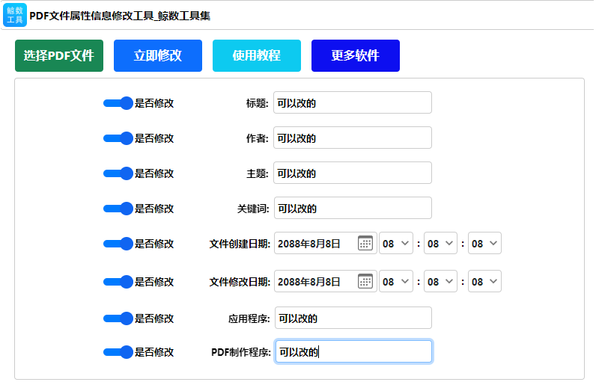The width and height of the screenshot is (599, 385).
Task: Open 使用教程 tutorial button
Action: tap(257, 56)
